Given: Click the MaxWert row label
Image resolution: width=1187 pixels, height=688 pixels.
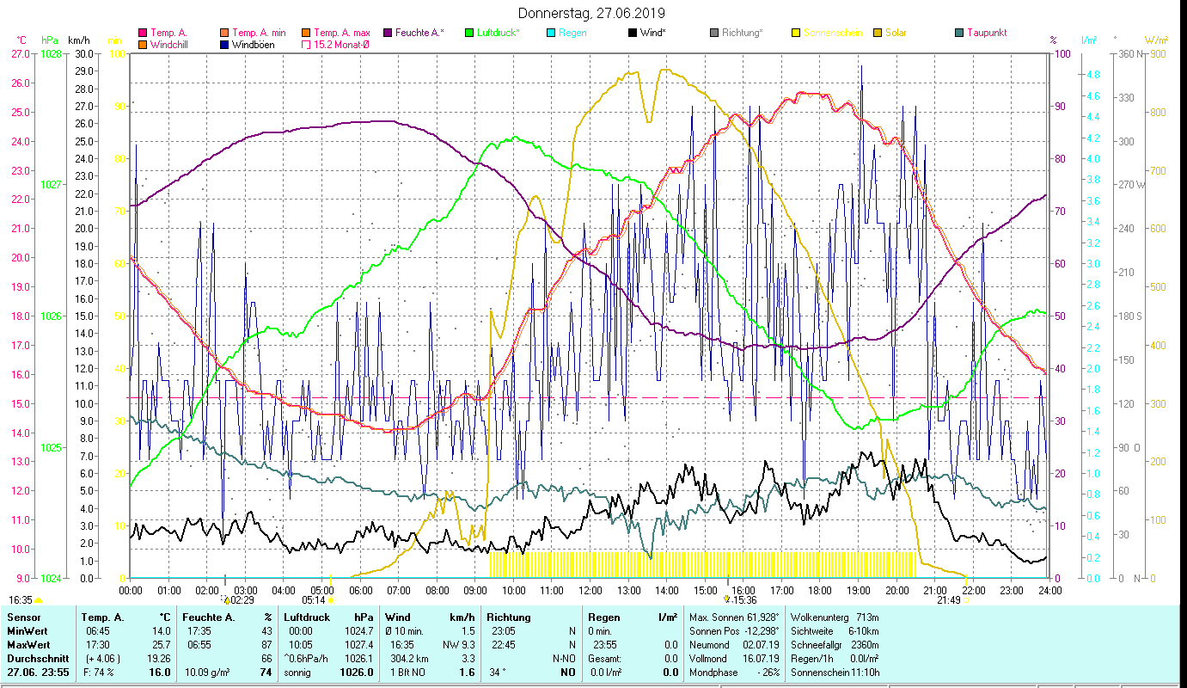Looking at the screenshot, I should [x=28, y=645].
